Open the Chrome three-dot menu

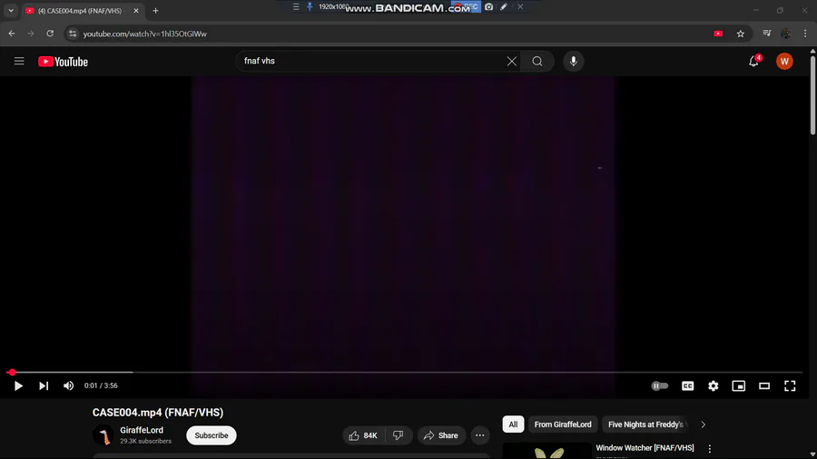[x=805, y=34]
